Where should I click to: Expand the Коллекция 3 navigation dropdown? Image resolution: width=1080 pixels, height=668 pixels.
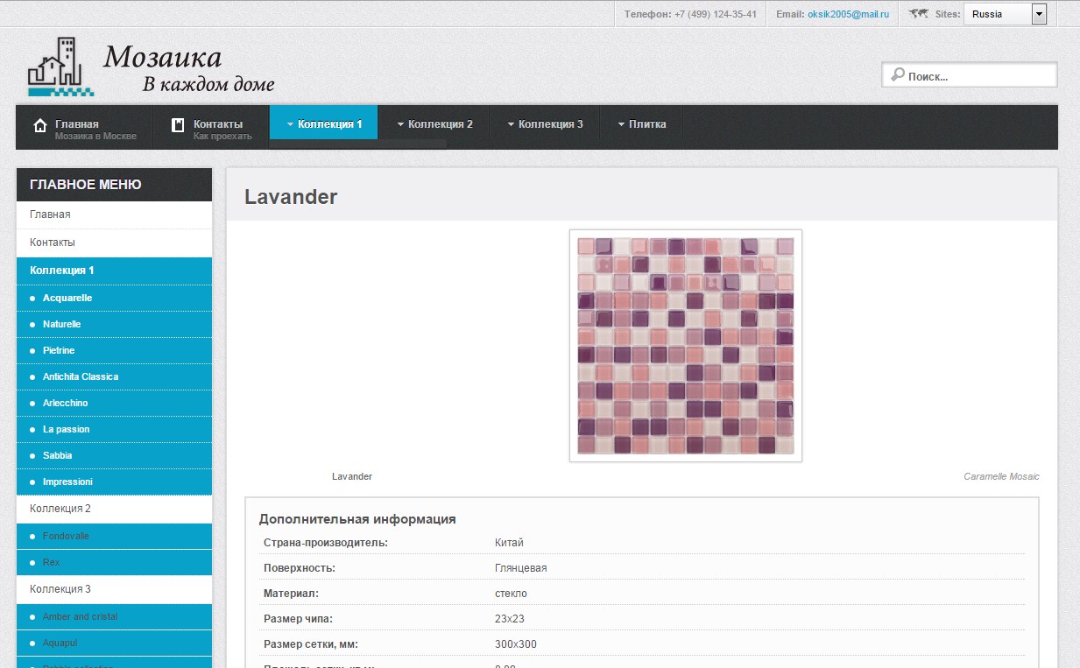click(545, 124)
